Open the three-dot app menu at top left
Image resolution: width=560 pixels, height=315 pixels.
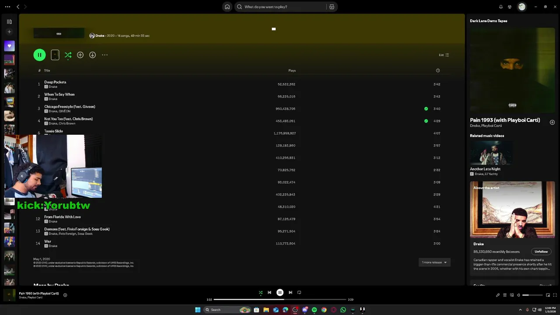coord(7,7)
